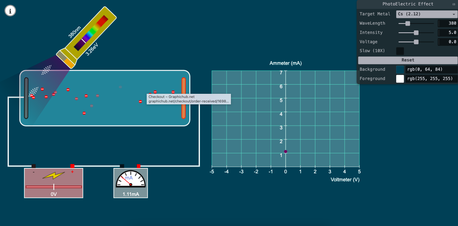Screen dimensions: 458x226
Task: Click the color spectrum on the flashlight
Action: point(91,33)
